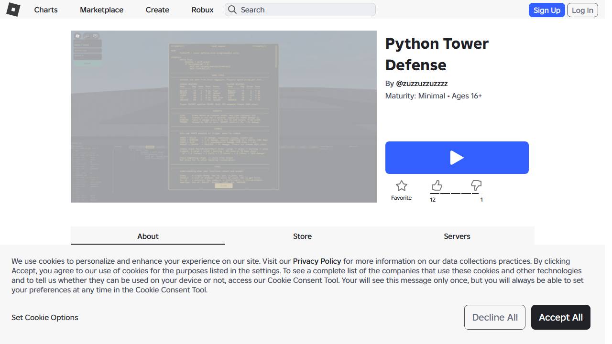
Task: Open the Robux menu item
Action: coord(202,10)
